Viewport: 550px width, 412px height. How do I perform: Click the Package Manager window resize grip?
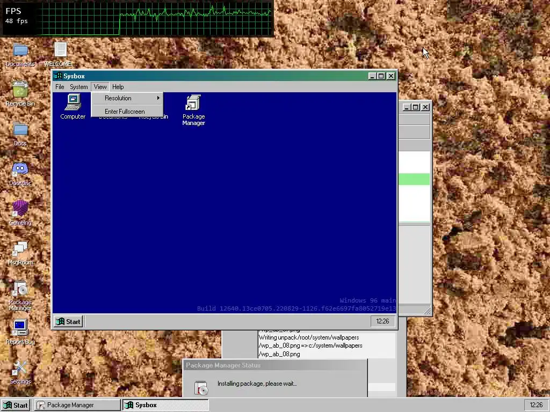[x=427, y=311]
